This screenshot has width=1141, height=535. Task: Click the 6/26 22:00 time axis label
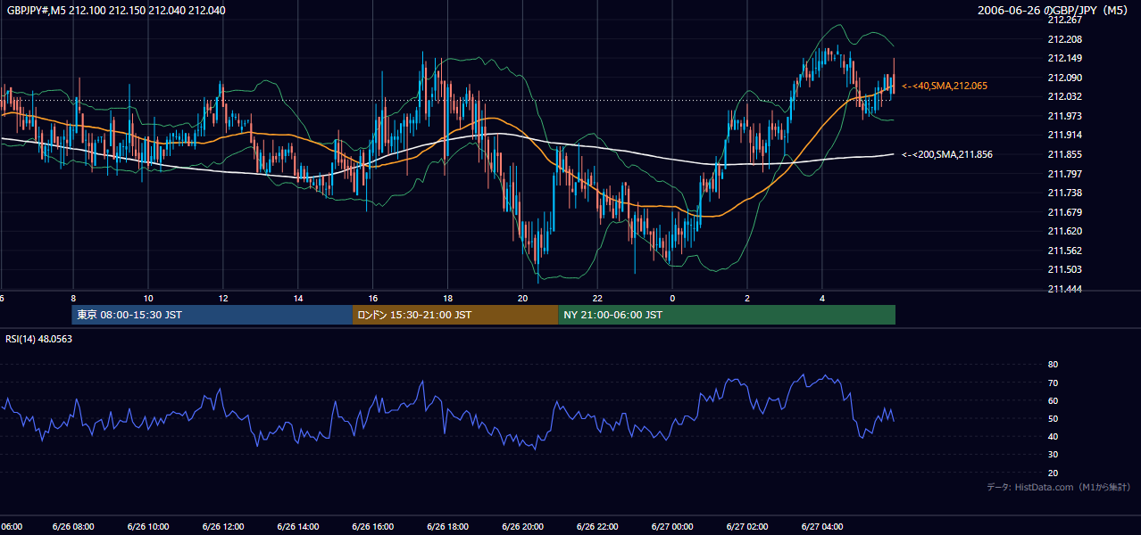tap(597, 527)
